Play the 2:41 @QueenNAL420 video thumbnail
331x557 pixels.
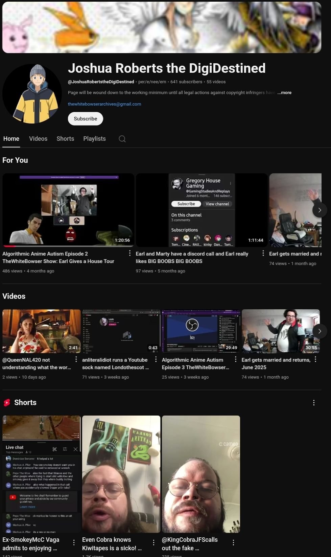tap(42, 331)
